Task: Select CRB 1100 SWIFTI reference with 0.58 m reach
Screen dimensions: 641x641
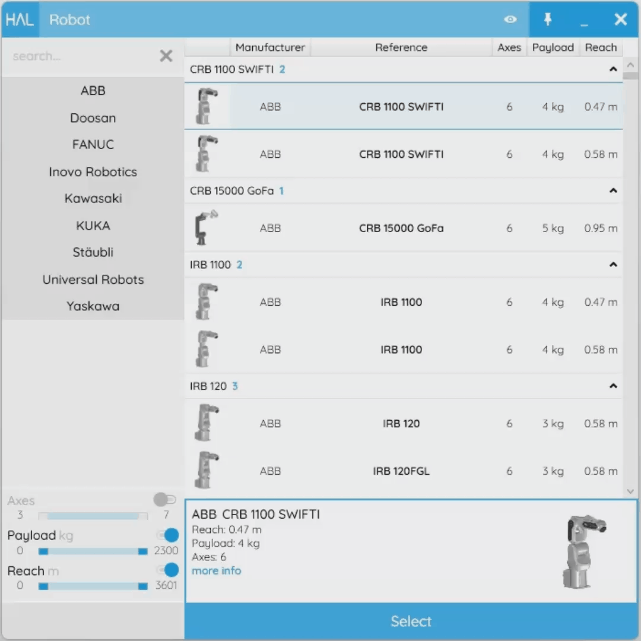Action: [x=401, y=154]
